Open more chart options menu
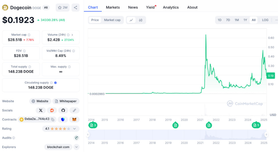The height and width of the screenshot is (152, 278). point(276,20)
